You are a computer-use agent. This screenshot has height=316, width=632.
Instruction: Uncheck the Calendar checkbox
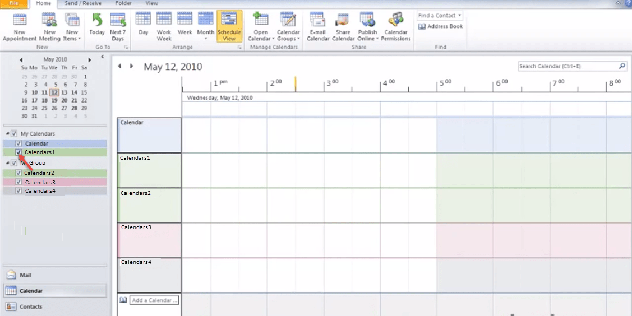19,143
